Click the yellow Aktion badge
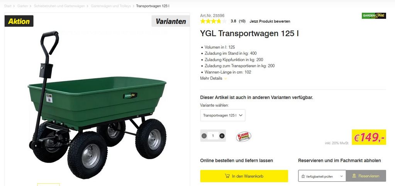 [19, 21]
